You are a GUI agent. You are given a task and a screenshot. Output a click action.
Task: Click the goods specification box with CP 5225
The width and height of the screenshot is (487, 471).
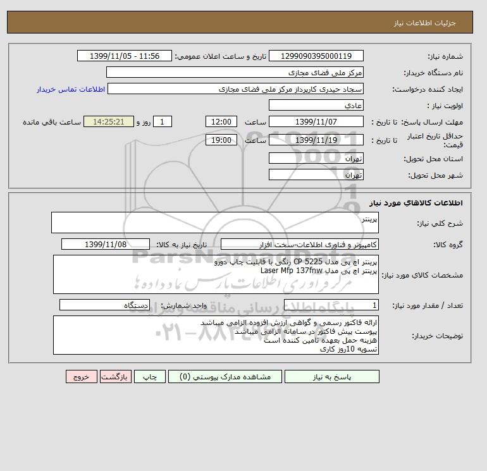216,274
